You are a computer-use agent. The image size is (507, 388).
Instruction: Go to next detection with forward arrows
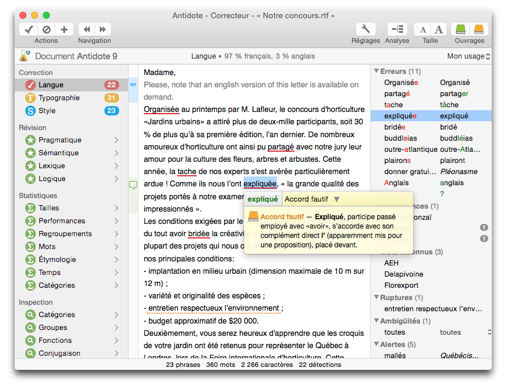[x=103, y=29]
